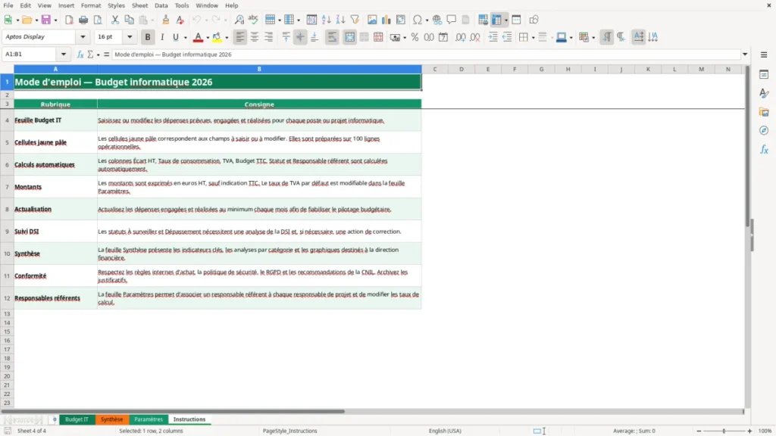Open Function Wizard fx icon
776x436 pixels.
[x=80, y=54]
